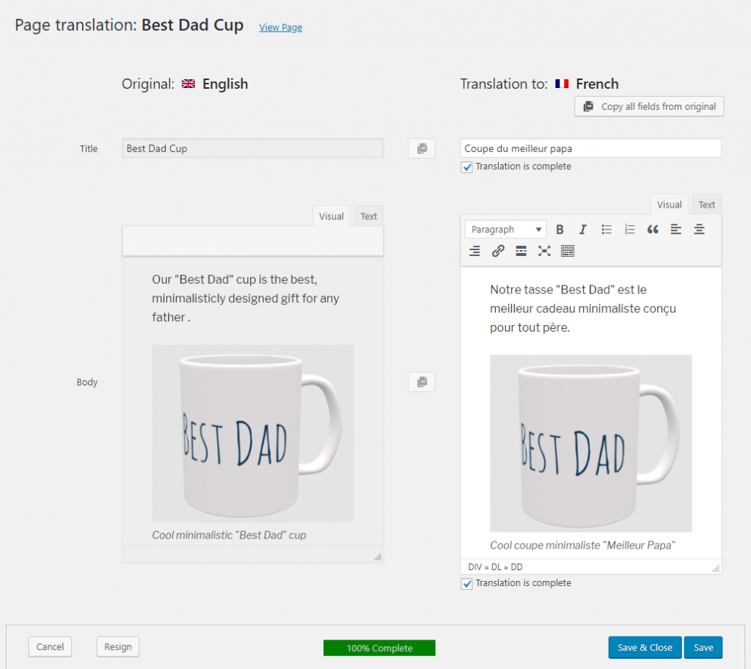Toggle bold formatting in the French editor
Screen dimensions: 751x669
click(560, 229)
